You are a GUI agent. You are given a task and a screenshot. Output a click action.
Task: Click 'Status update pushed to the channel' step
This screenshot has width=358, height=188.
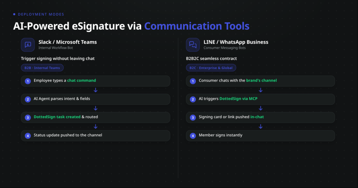click(x=95, y=136)
